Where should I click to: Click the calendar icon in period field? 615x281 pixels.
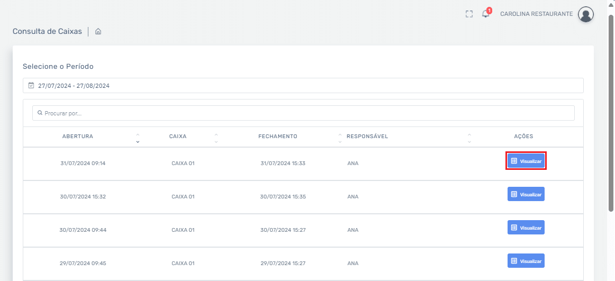(x=31, y=85)
